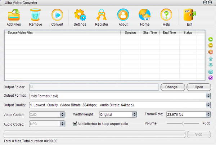216x145 pixels.
Task: Open the Output Format dropdown
Action: [x=208, y=96]
